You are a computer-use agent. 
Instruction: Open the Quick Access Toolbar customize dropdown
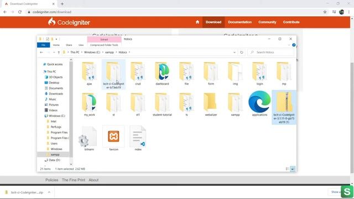click(x=56, y=39)
